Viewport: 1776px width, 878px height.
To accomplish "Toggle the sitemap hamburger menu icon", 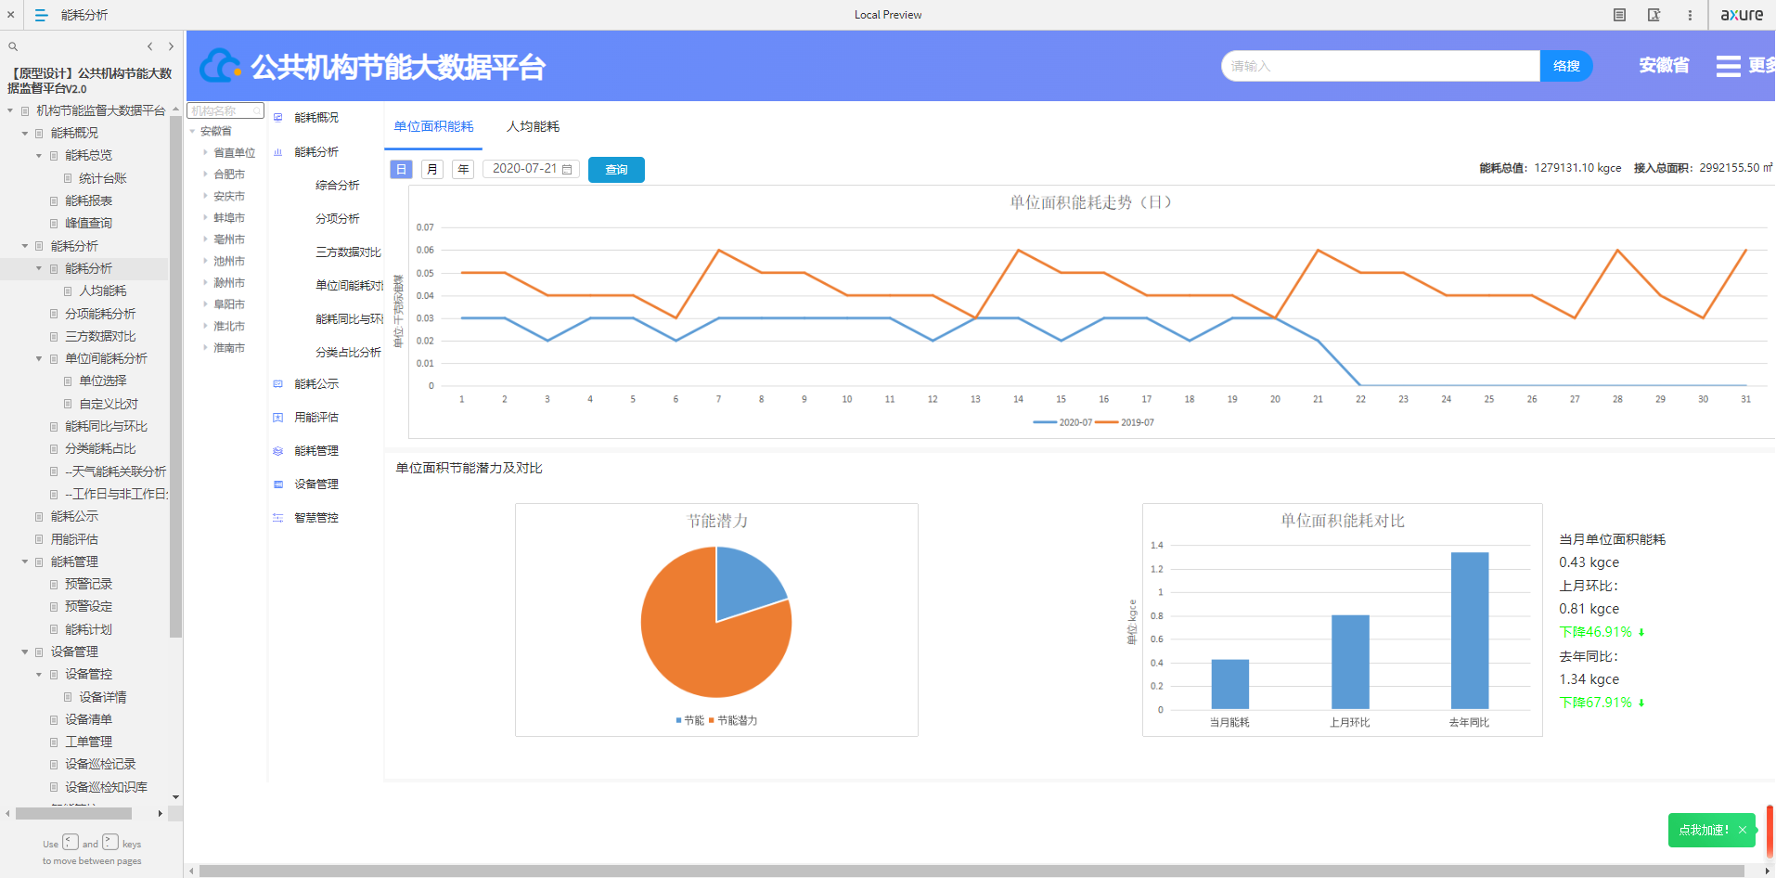I will (x=41, y=15).
